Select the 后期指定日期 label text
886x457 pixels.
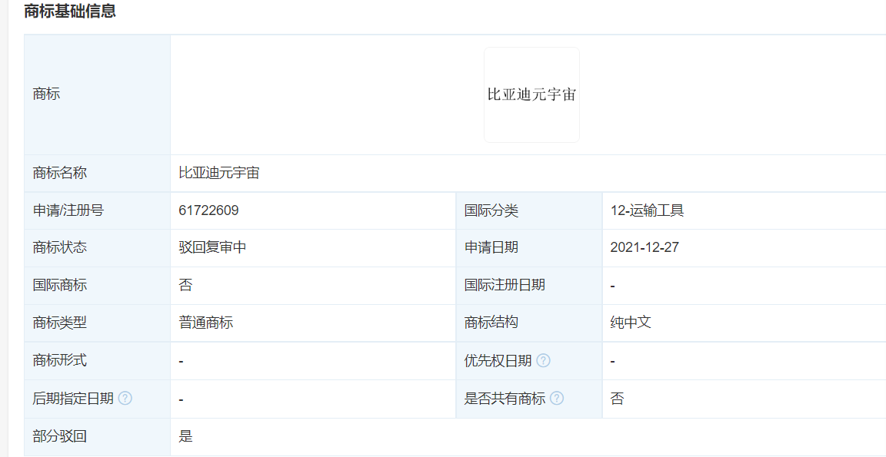[74, 399]
